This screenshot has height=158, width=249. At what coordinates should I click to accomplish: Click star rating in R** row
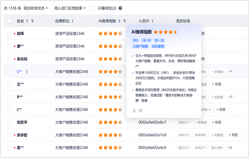(111, 97)
